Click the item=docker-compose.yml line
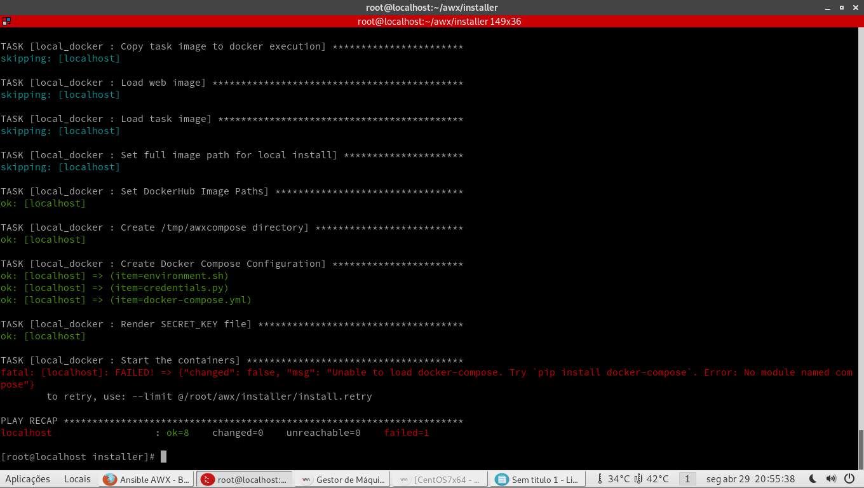Viewport: 864px width, 488px height. tap(126, 300)
